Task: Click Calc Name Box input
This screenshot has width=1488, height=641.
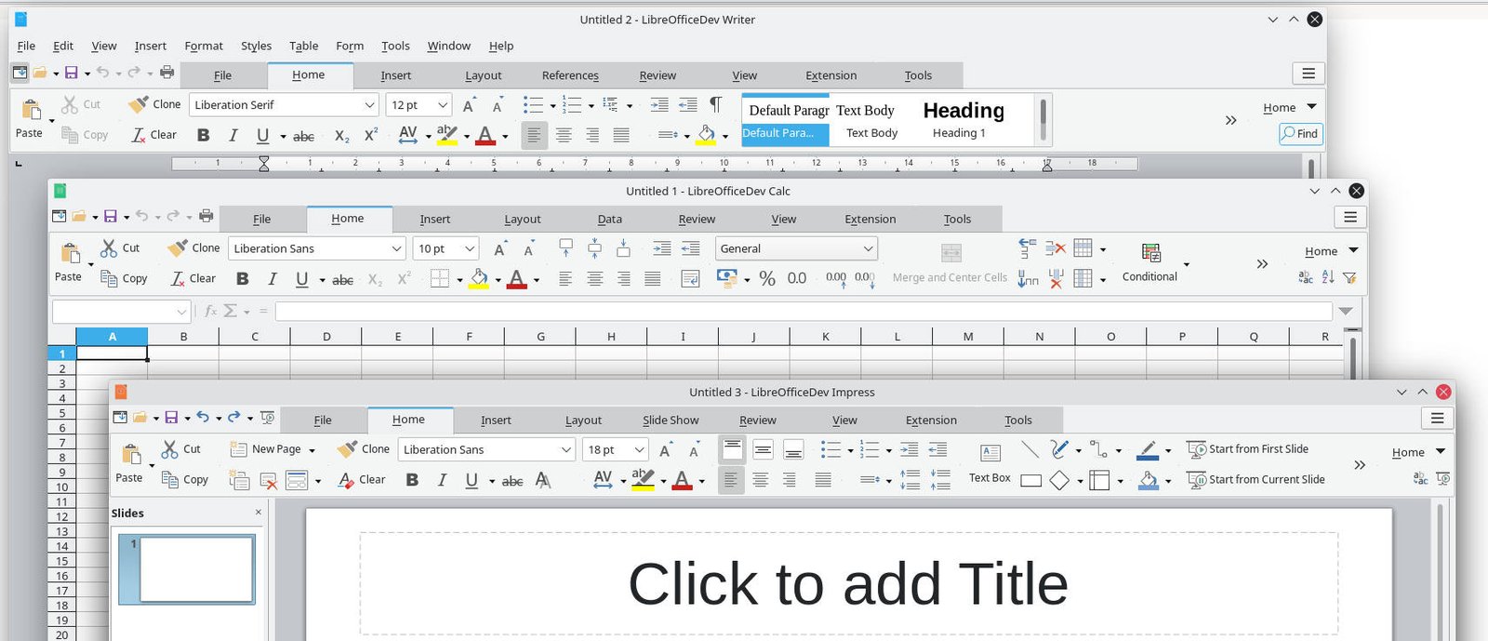Action: [x=121, y=312]
